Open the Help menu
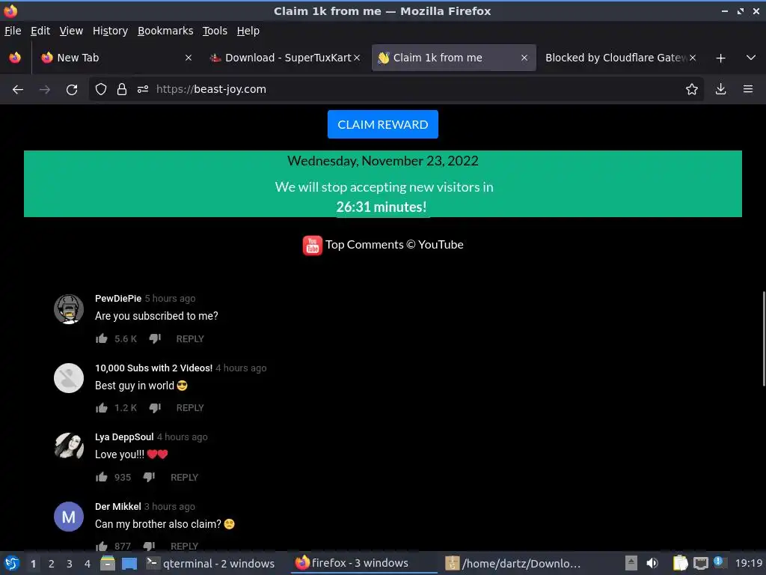 248,31
